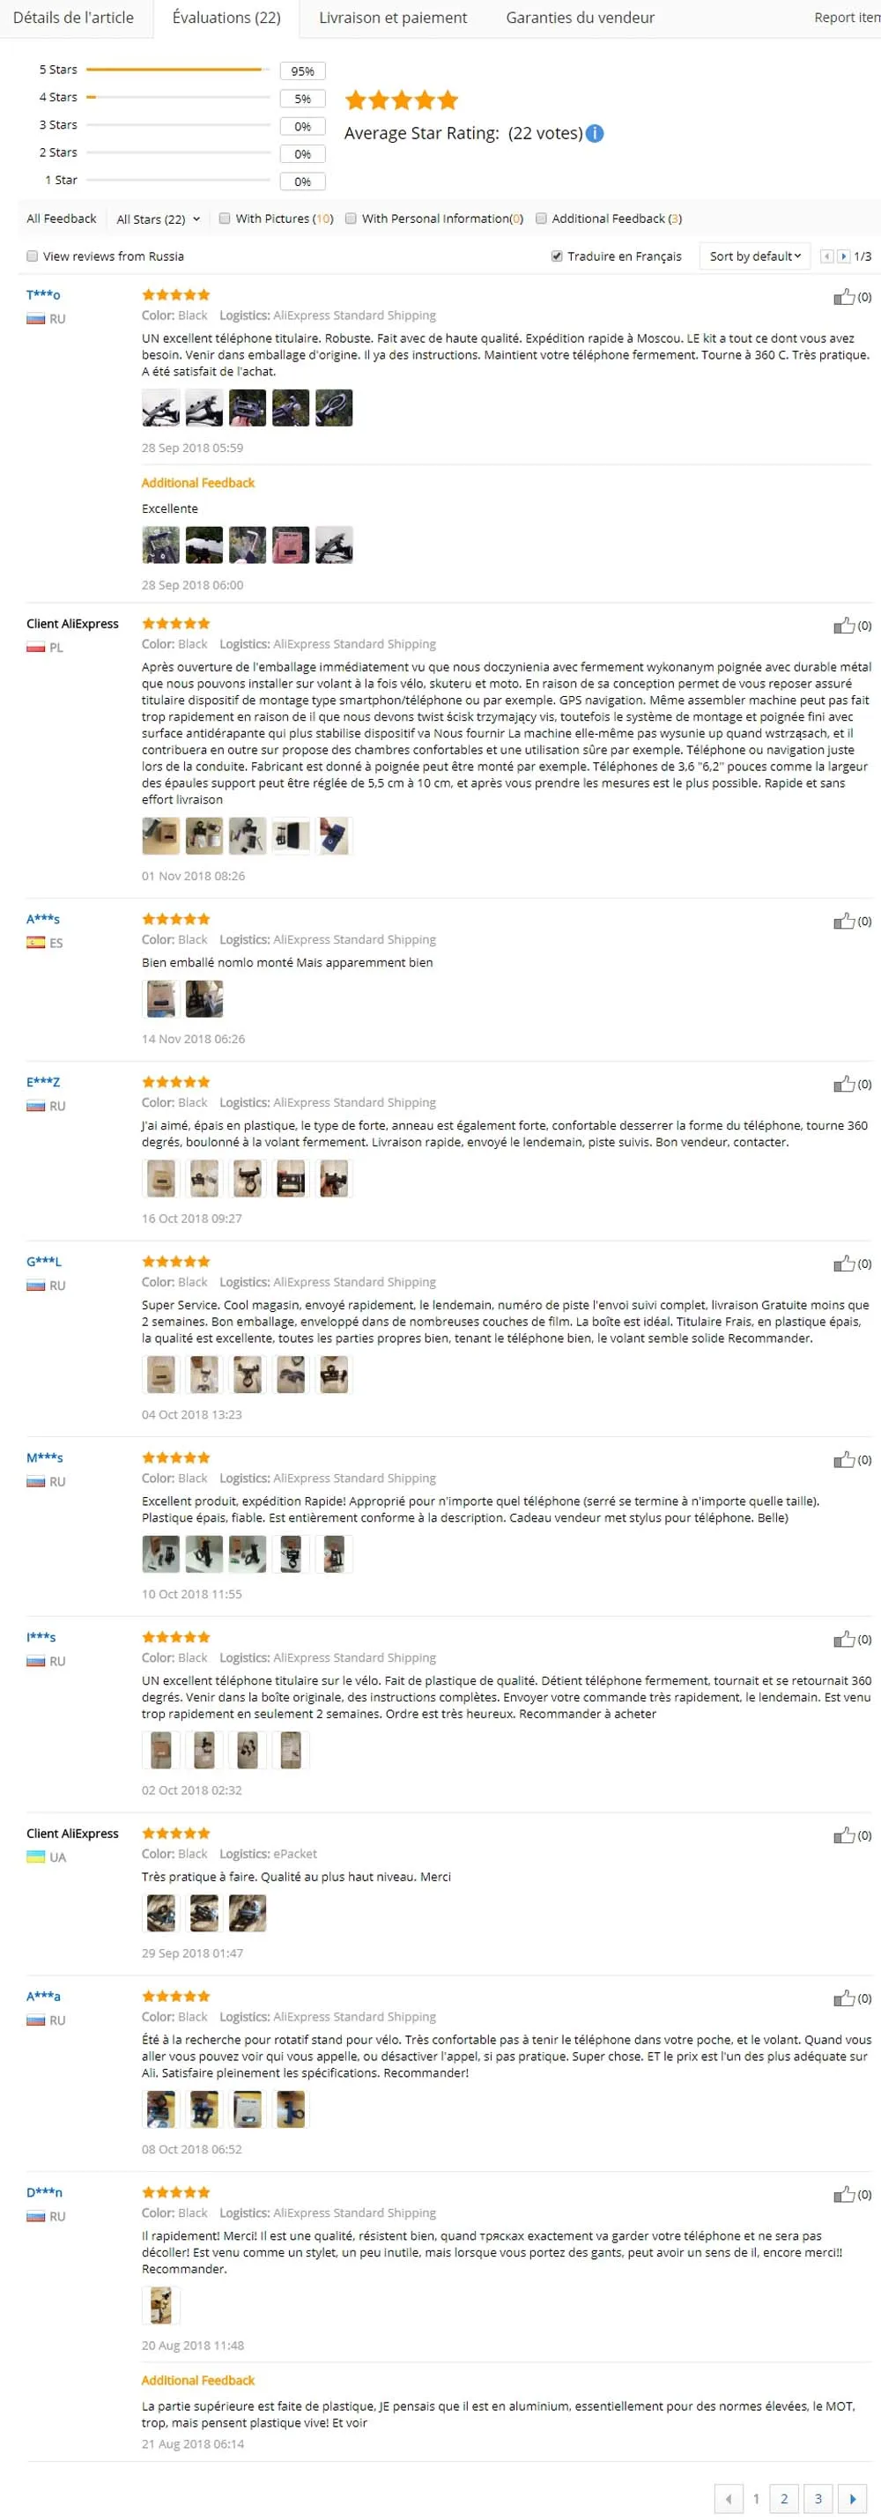The height and width of the screenshot is (2520, 881).
Task: Click previous-page arrow near 1/3 counter
Action: tap(826, 256)
